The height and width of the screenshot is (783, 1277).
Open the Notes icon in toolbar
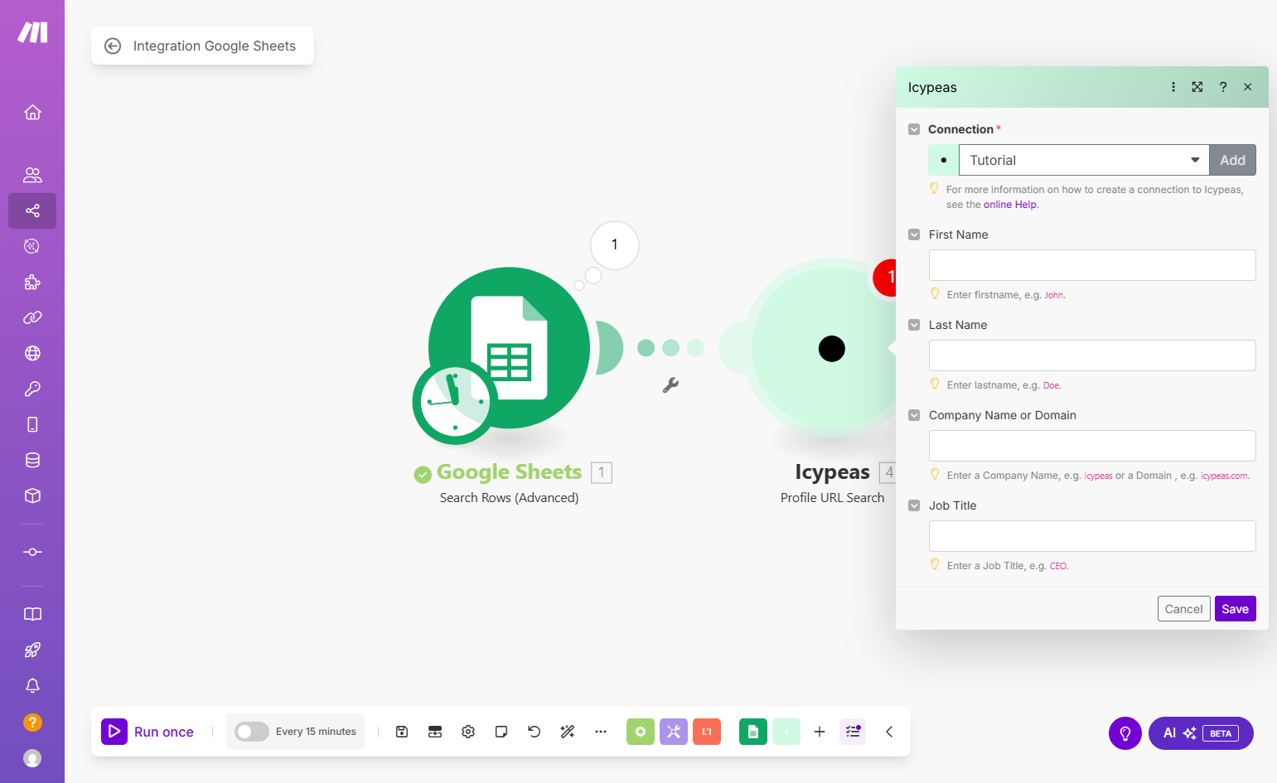coord(501,732)
